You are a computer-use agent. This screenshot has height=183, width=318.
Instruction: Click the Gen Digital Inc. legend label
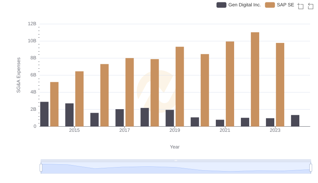244,5
